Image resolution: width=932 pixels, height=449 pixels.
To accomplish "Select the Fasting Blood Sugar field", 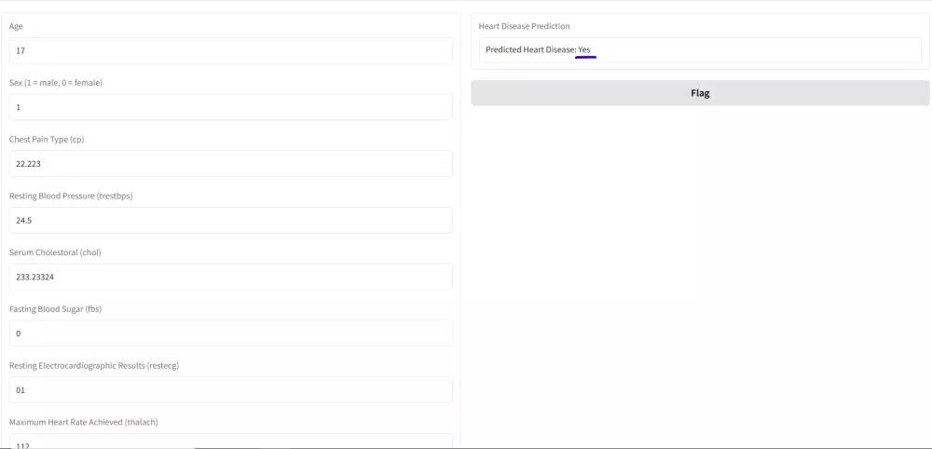I will pyautogui.click(x=230, y=333).
